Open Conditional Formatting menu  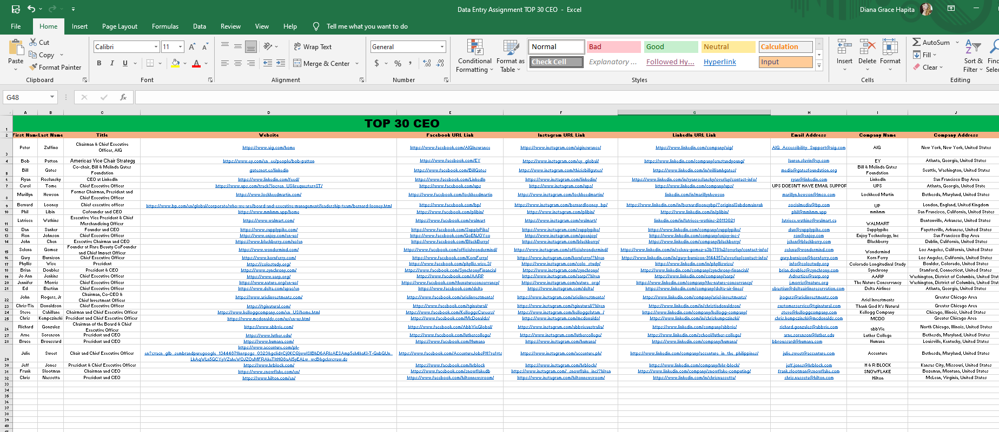[474, 56]
